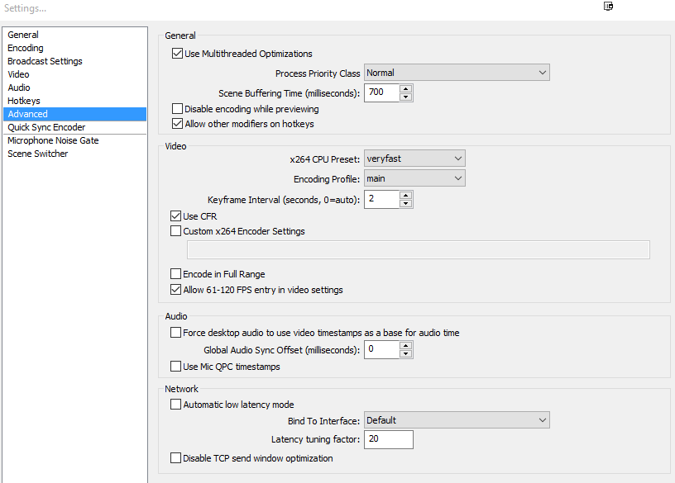Increase Global Audio Sync Offset value
This screenshot has width=675, height=483.
(x=405, y=345)
